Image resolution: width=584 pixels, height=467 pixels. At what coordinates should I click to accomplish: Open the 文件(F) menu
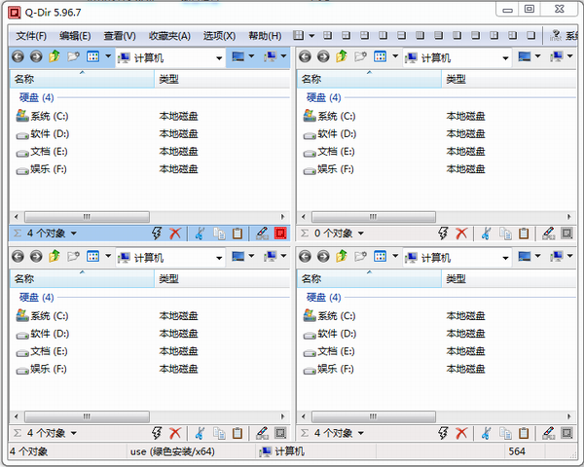(31, 36)
